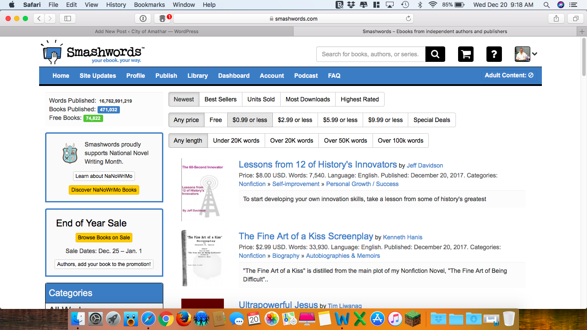Toggle the Adult Content filter
The height and width of the screenshot is (330, 587).
tap(509, 75)
